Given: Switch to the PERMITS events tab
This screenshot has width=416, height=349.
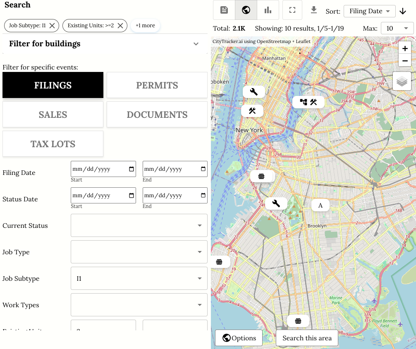Looking at the screenshot, I should pos(157,85).
